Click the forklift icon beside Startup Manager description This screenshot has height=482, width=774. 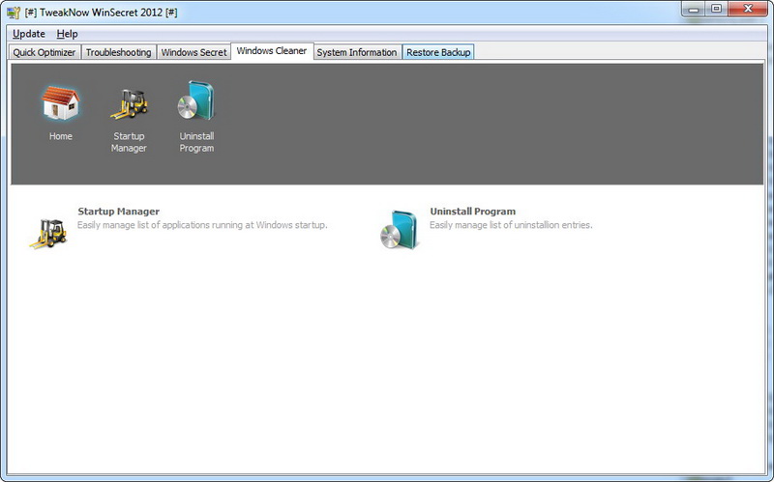click(x=47, y=233)
